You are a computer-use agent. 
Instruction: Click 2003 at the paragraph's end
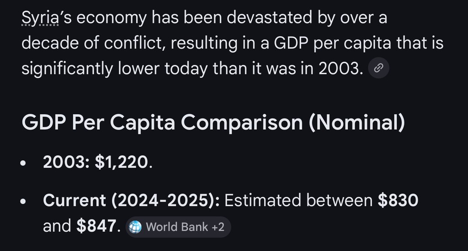point(338,69)
